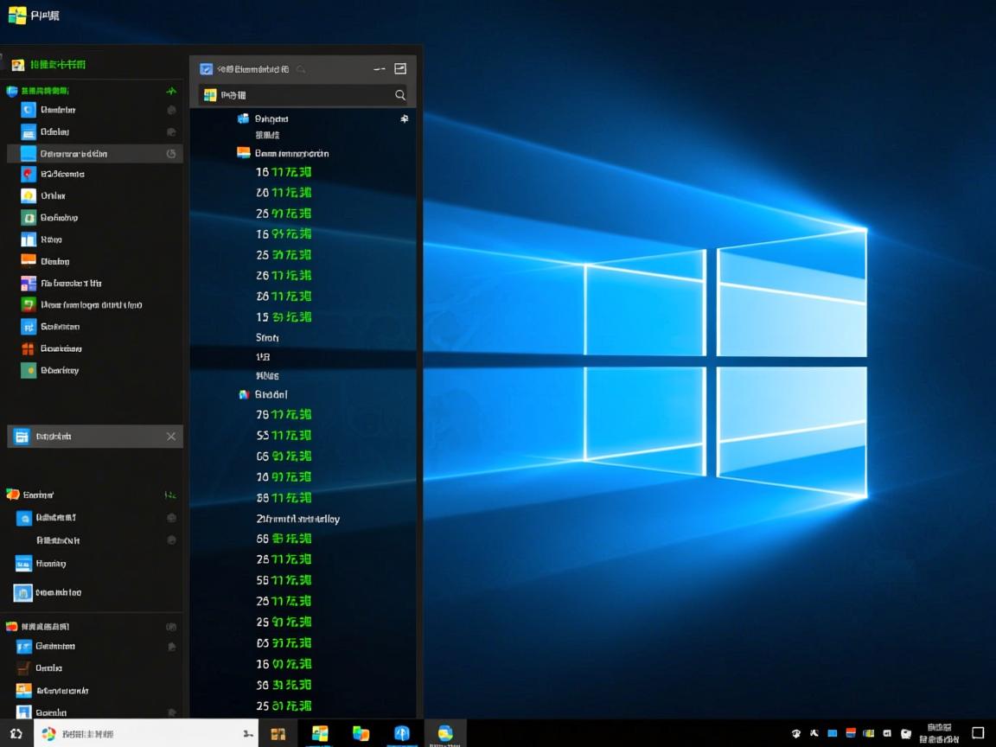The height and width of the screenshot is (747, 996).
Task: Select the highlighted third item in sidebar list
Action: click(x=86, y=154)
